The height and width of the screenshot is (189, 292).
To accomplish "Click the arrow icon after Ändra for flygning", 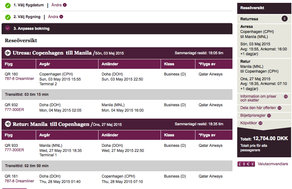I will (61, 17).
